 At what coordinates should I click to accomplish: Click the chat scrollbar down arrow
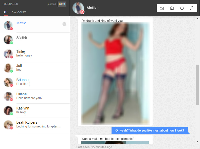(197, 142)
